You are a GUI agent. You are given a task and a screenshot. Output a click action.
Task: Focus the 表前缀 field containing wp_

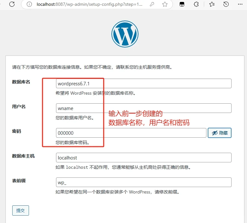(x=144, y=182)
